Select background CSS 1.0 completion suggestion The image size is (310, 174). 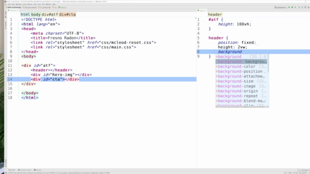(x=241, y=57)
